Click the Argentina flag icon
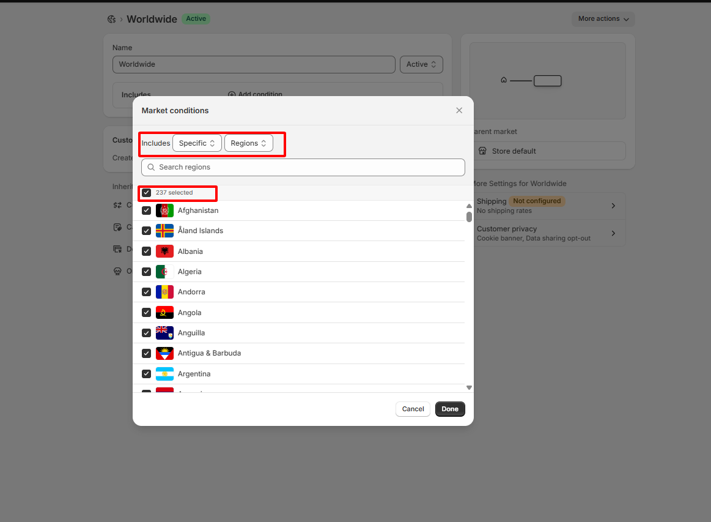711x522 pixels. (164, 374)
